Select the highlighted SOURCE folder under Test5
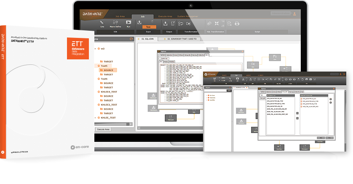The height and width of the screenshot is (184, 353). 108,70
